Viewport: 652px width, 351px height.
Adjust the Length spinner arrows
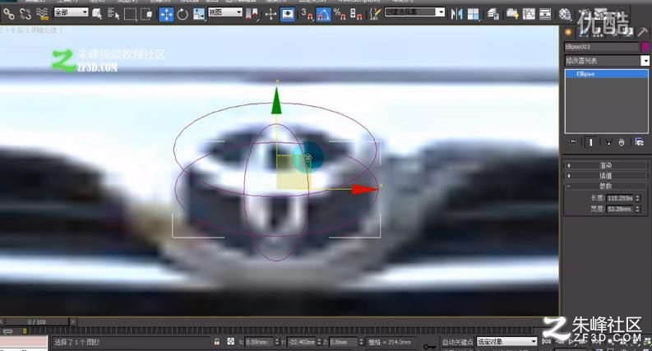[638, 198]
